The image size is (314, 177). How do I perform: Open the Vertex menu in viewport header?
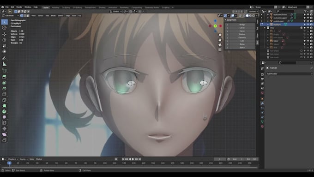60,16
